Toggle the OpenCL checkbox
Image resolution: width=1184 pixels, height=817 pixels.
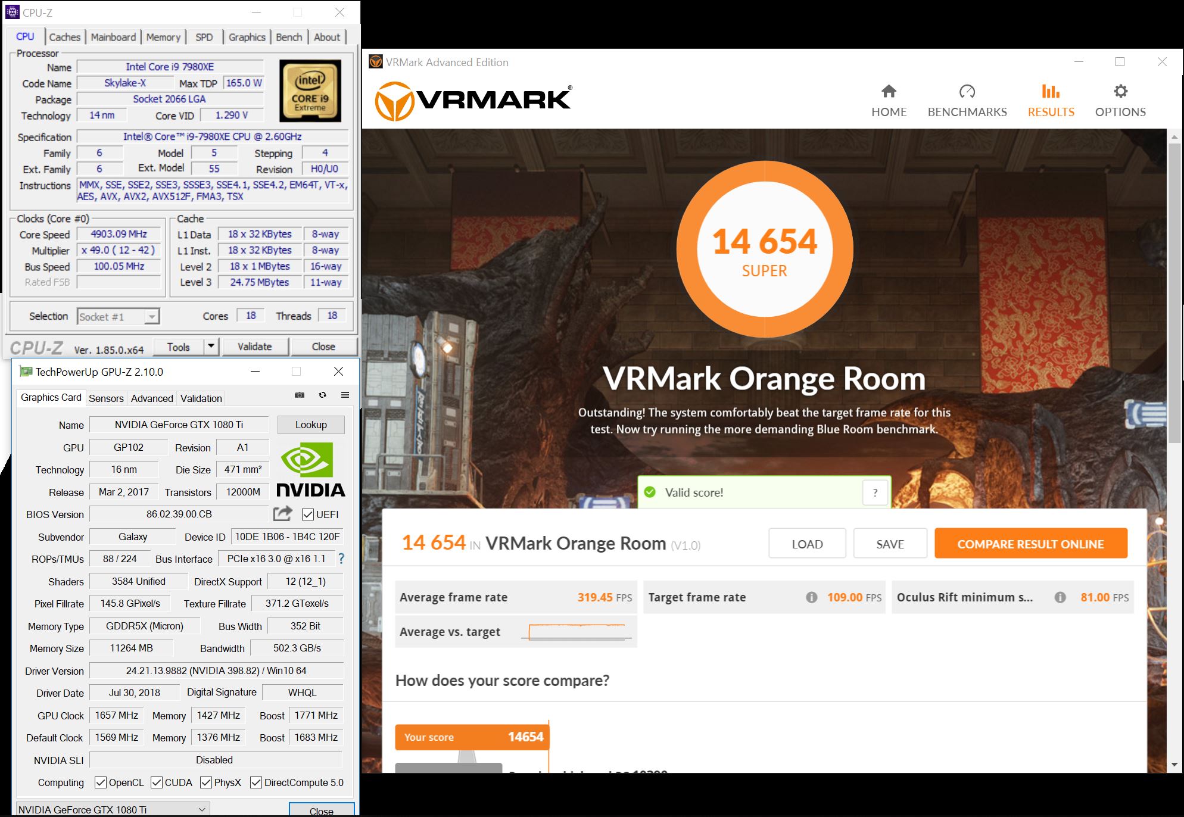[x=101, y=782]
